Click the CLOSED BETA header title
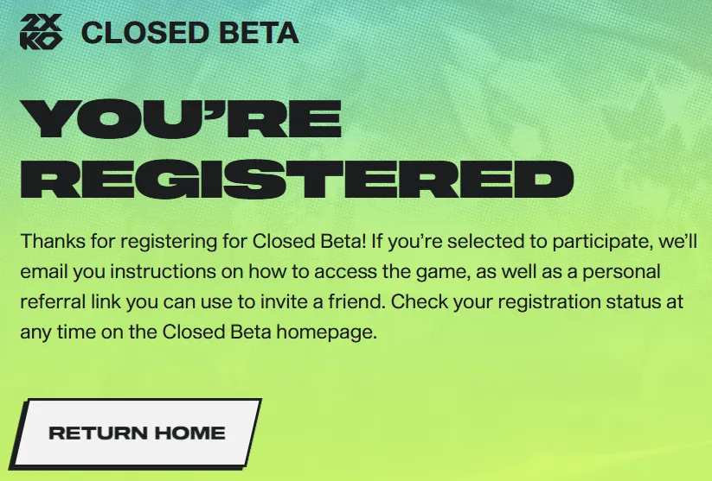The image size is (712, 481). (x=189, y=33)
